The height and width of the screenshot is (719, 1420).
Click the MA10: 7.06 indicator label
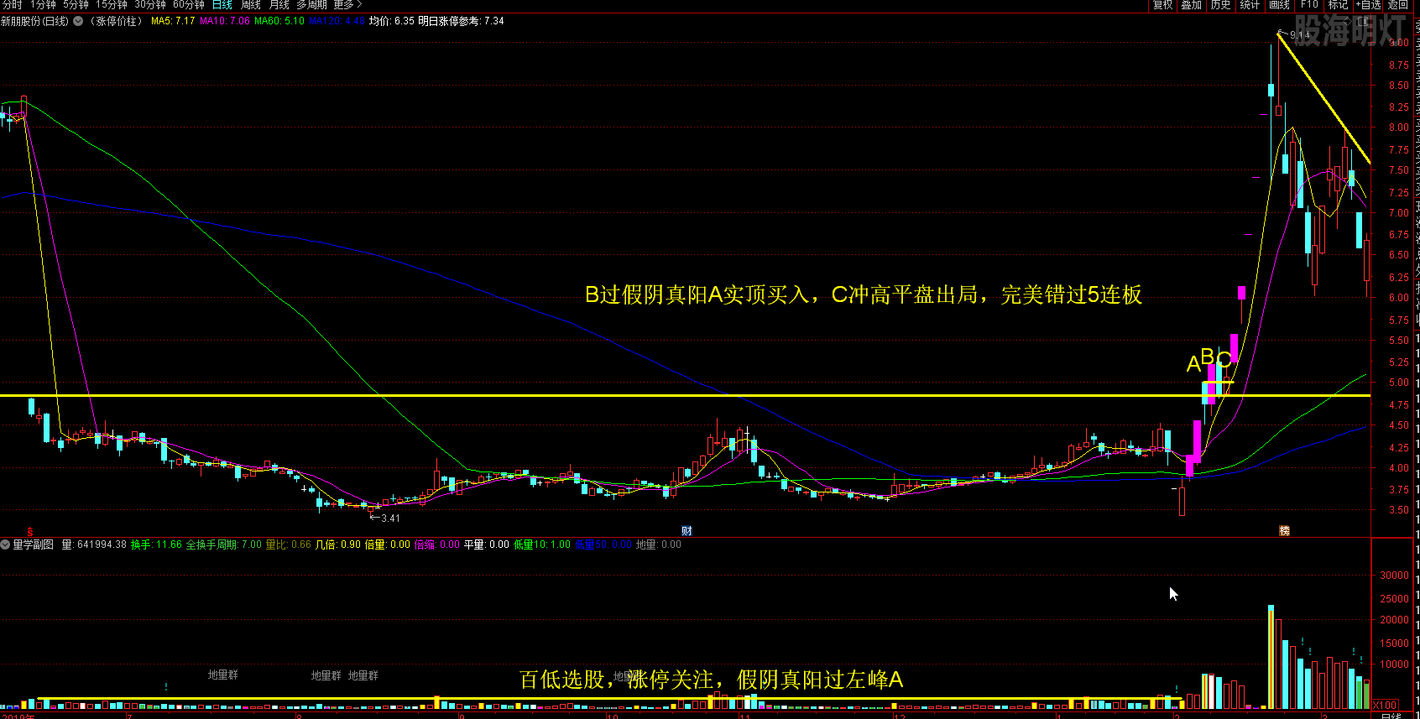[225, 21]
